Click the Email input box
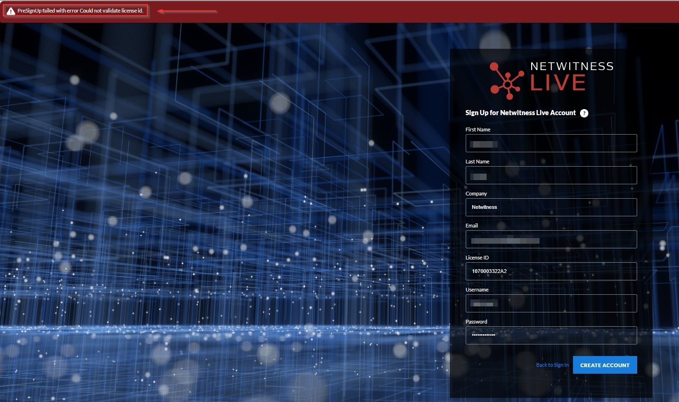This screenshot has width=679, height=402. [x=551, y=240]
